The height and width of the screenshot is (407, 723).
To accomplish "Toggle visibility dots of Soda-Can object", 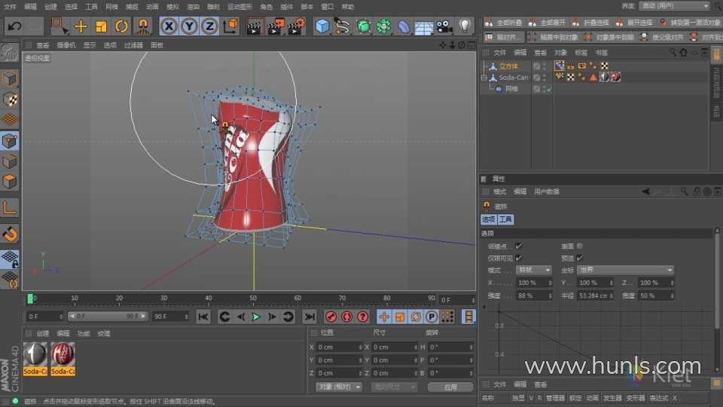I will coord(545,78).
